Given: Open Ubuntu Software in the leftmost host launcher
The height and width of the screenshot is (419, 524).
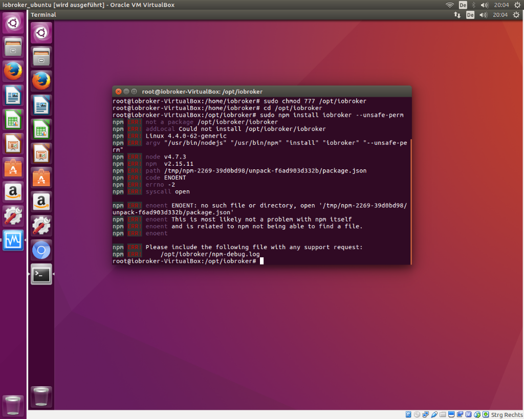Looking at the screenshot, I should coord(13,168).
